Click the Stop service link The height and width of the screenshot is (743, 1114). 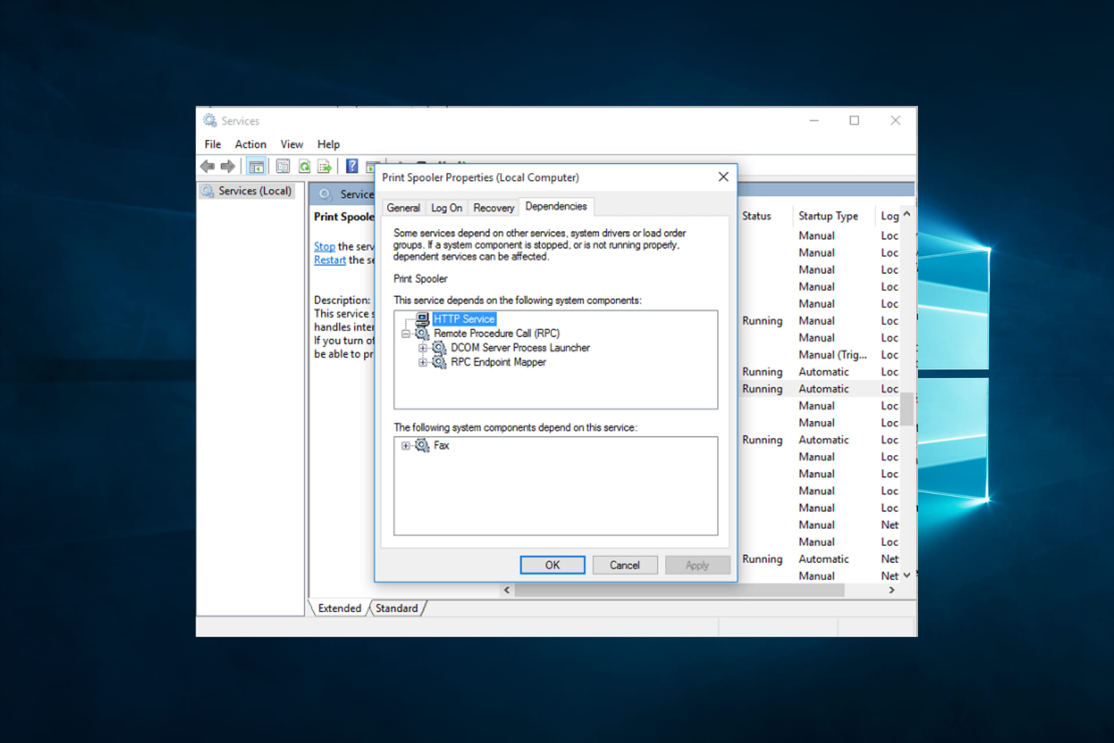tap(324, 246)
